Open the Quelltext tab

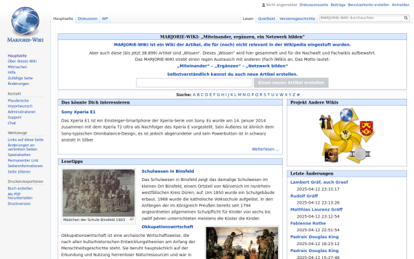pos(266,19)
